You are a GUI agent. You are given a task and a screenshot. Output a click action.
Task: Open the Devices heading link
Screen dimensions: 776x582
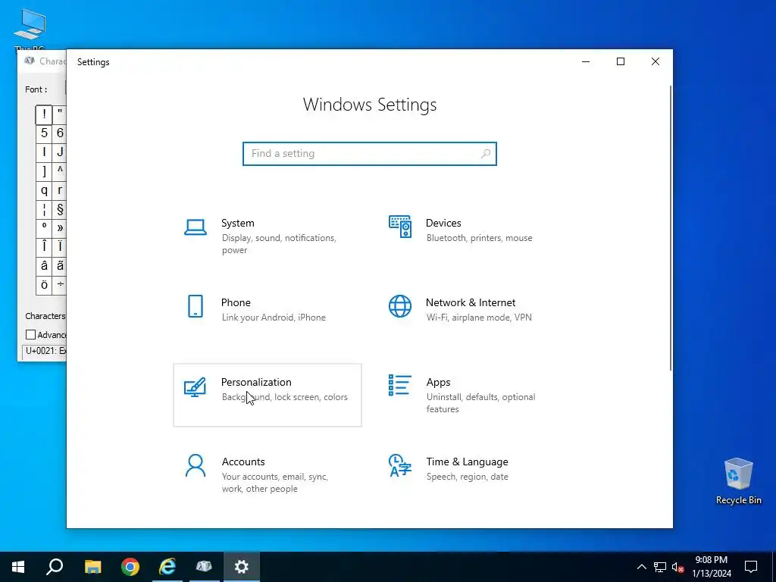(443, 224)
